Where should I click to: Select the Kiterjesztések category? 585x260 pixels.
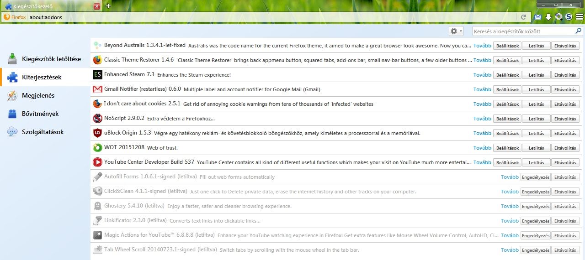pyautogui.click(x=45, y=77)
